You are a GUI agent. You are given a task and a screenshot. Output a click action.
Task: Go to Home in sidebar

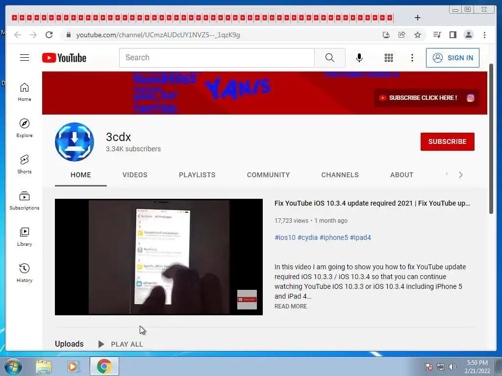point(25,92)
